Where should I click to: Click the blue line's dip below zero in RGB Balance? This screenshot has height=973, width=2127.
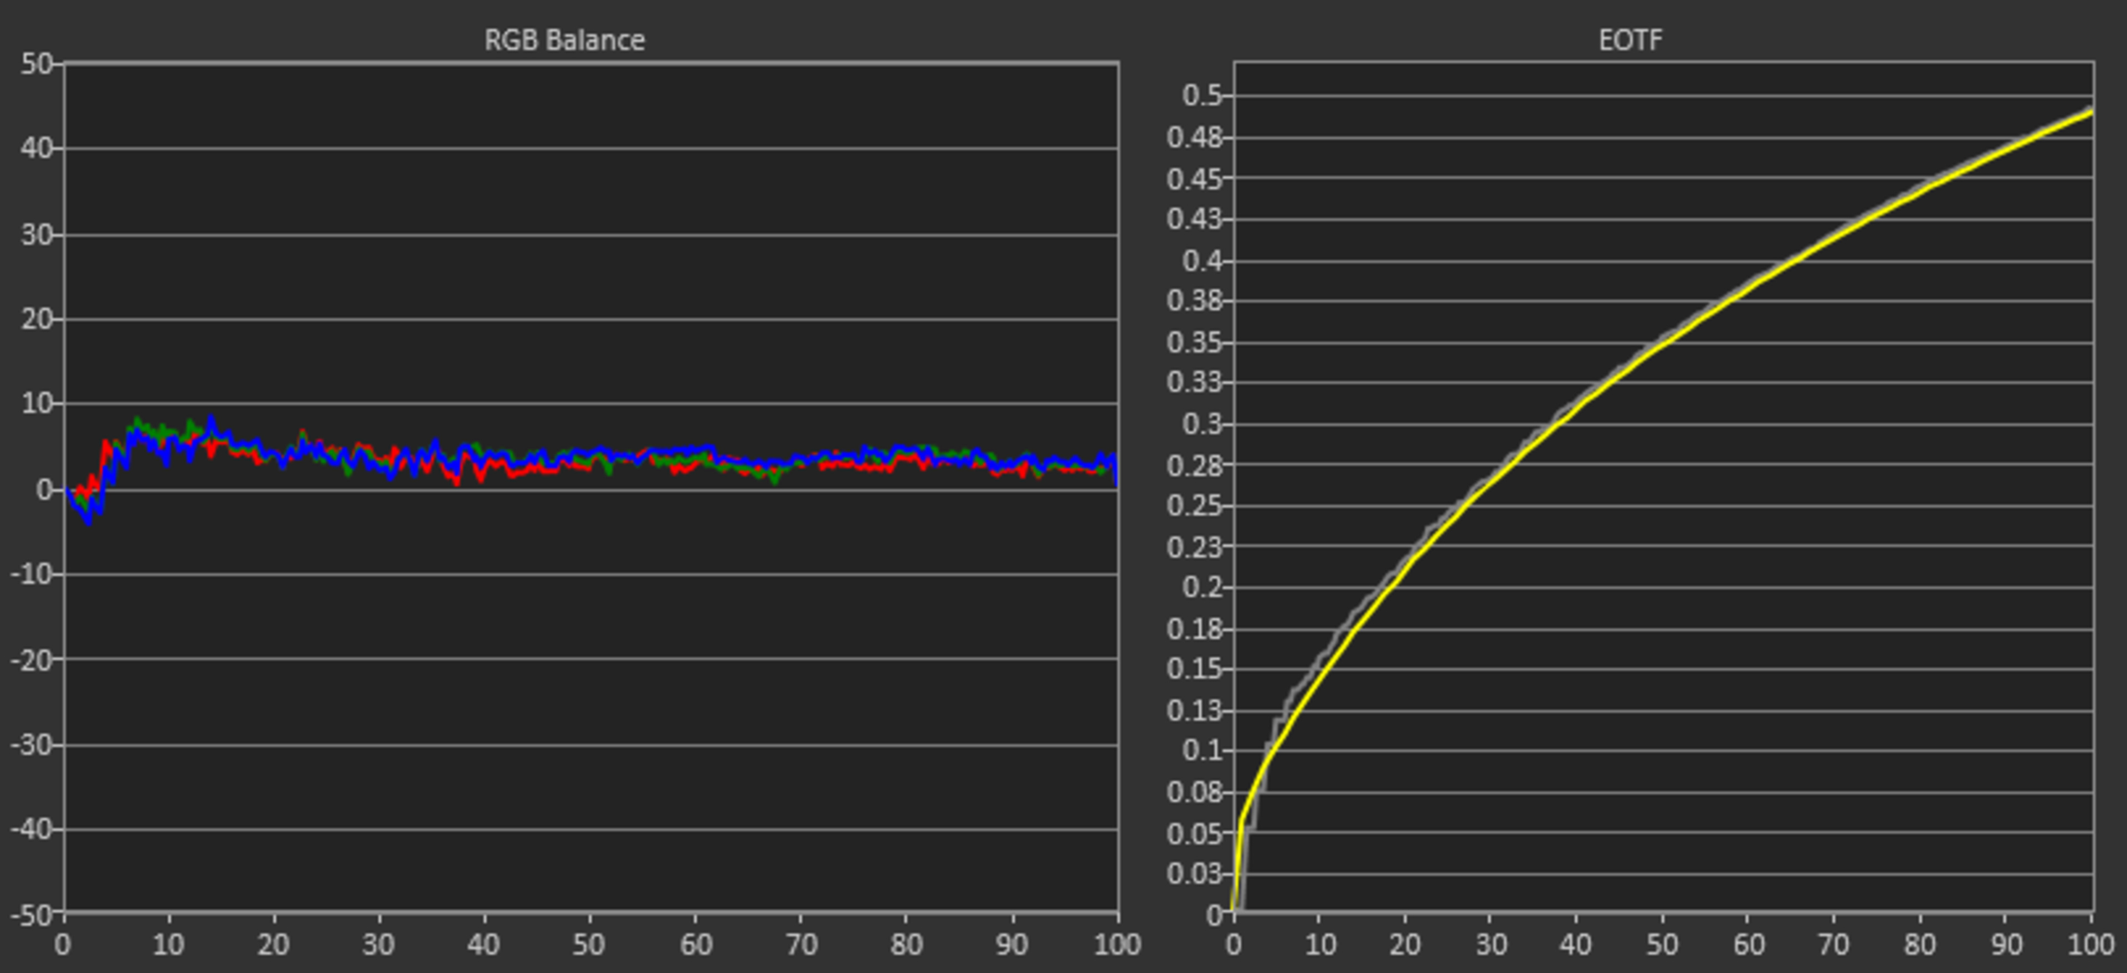tap(89, 520)
